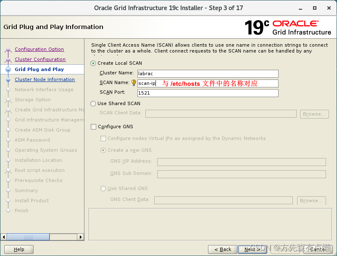Click the Help button
This screenshot has width=337, height=256.
click(x=19, y=249)
